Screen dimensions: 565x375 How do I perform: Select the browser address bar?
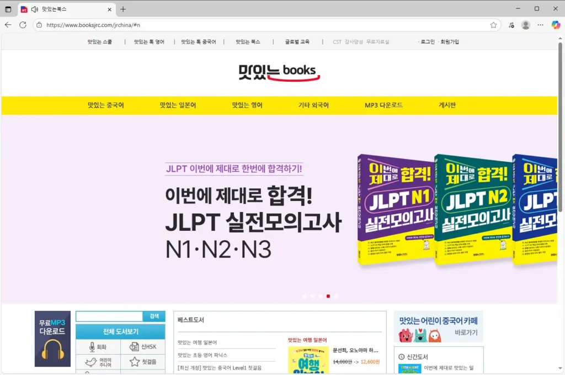click(266, 25)
